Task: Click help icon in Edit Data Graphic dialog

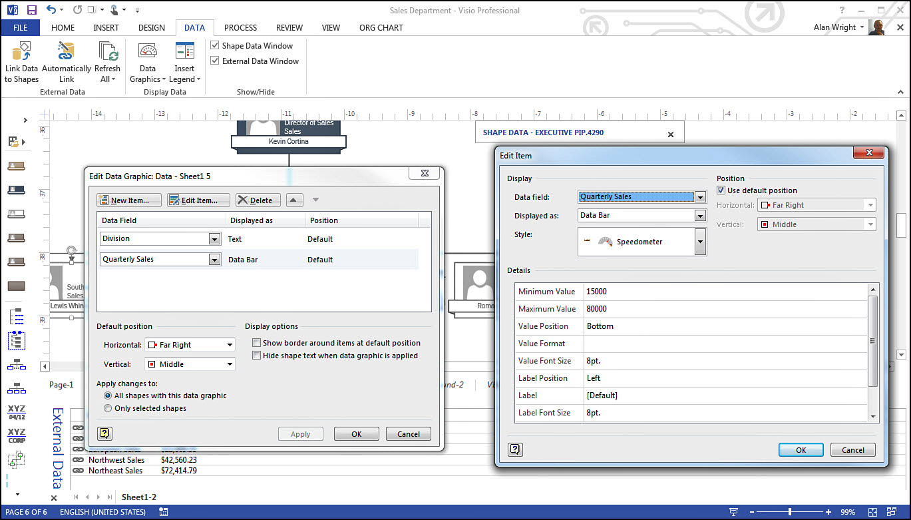Action: (104, 433)
